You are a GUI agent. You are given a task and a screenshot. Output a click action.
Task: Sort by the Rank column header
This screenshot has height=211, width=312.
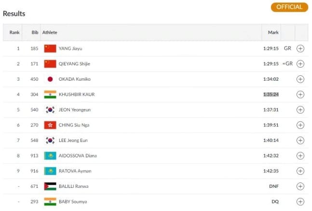click(14, 32)
